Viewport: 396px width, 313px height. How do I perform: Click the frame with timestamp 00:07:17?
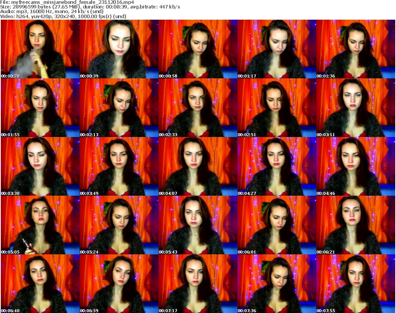(x=198, y=284)
